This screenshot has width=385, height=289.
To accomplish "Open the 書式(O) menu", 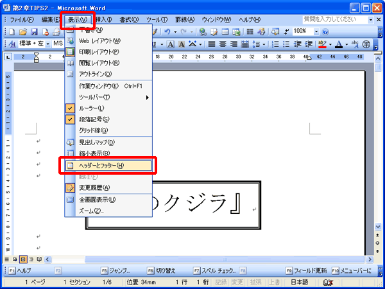I will tap(130, 20).
